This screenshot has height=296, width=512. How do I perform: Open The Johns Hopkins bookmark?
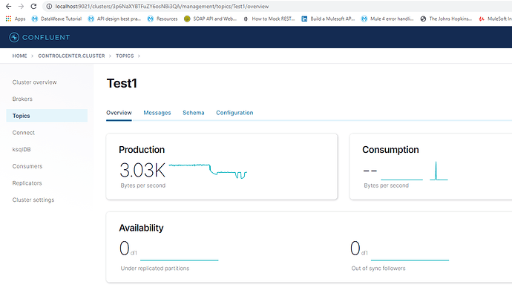446,19
